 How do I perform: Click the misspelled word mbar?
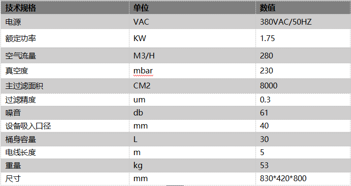143,71
